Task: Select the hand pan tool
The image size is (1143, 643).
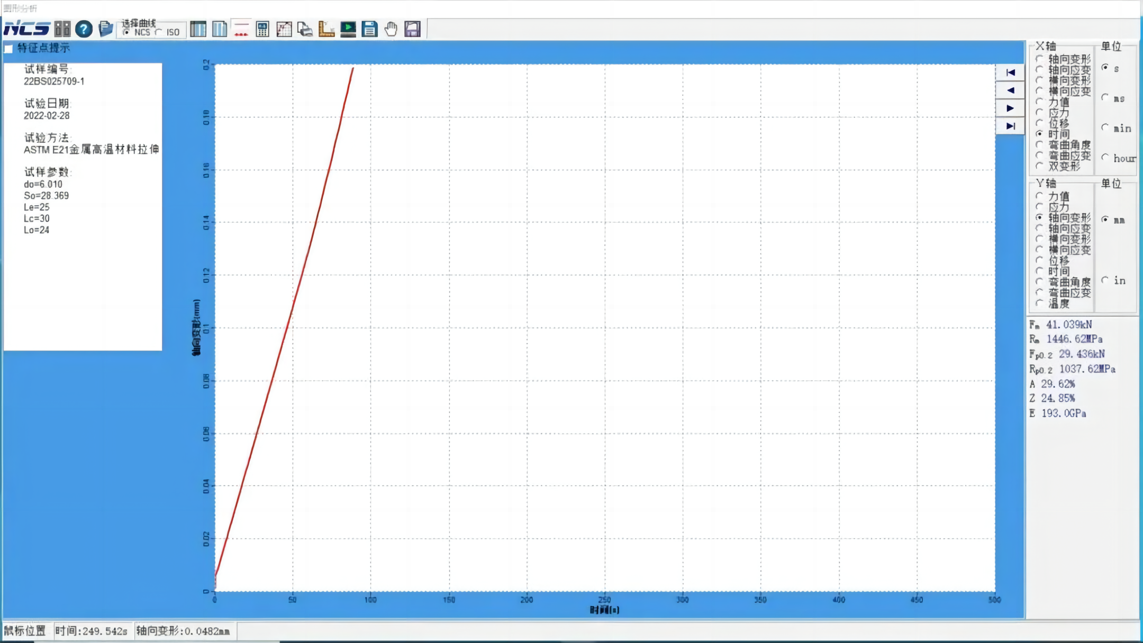Action: click(x=391, y=29)
